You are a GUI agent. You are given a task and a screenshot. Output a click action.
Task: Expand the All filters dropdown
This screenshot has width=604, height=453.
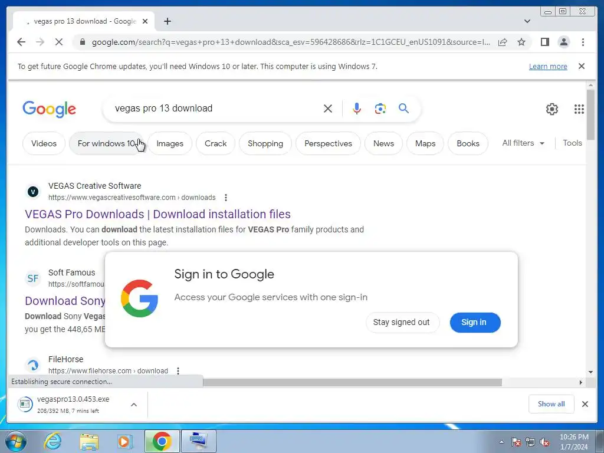(x=523, y=143)
